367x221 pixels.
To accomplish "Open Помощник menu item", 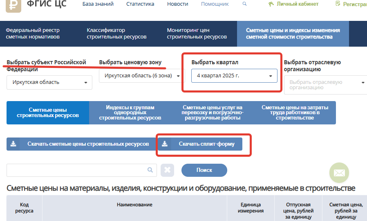I will coord(215,4).
